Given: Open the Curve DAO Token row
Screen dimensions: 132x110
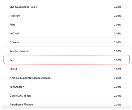Looking at the screenshot, I should coord(68,96).
